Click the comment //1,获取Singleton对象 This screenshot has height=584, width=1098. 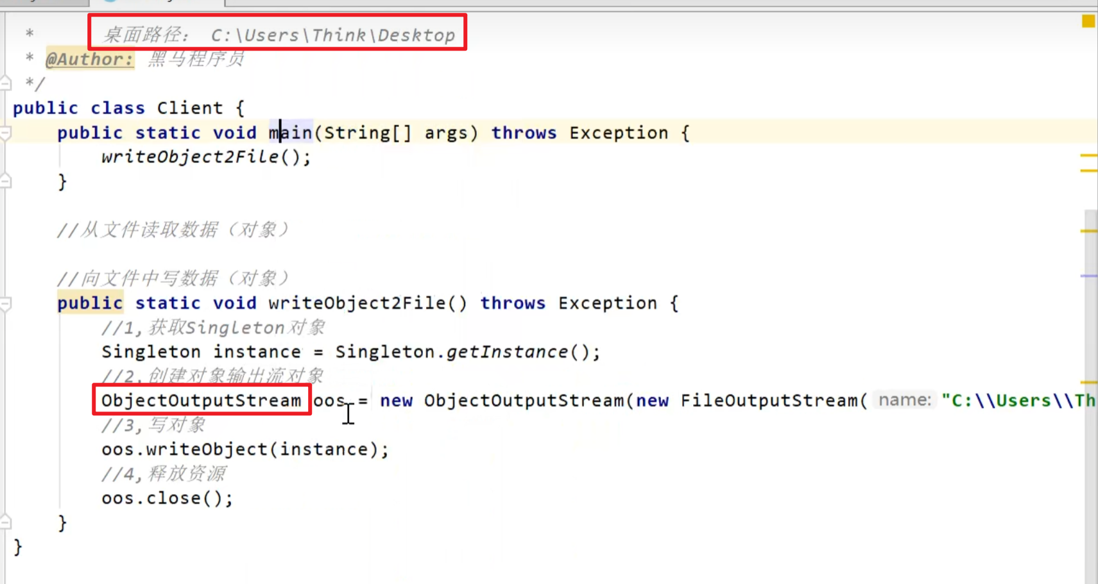click(213, 328)
